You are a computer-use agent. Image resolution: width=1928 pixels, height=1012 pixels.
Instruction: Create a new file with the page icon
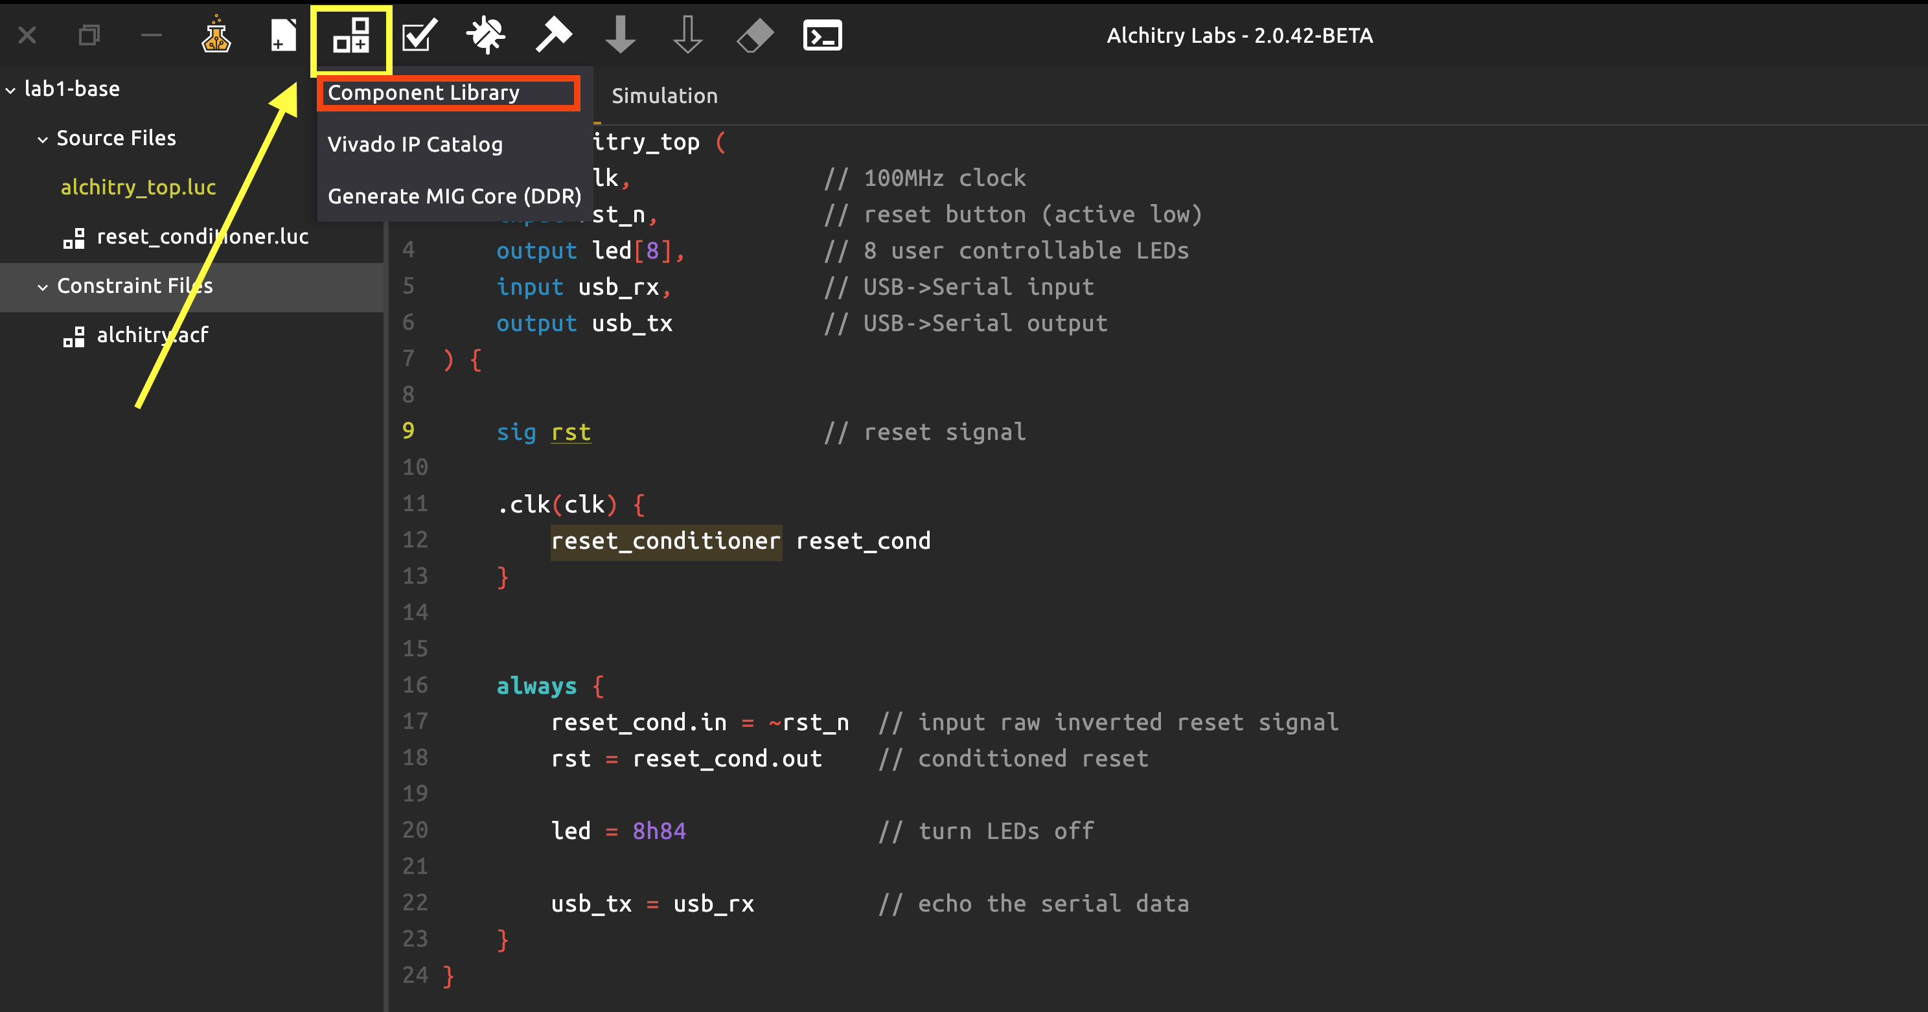click(283, 35)
